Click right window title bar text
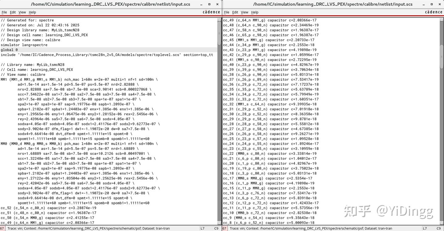This screenshot has width=444, height=231. click(x=333, y=4)
